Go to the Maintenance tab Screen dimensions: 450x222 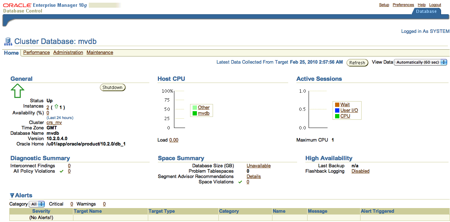coord(100,53)
